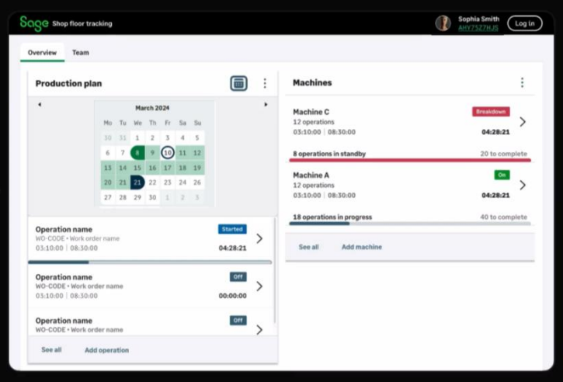Screen dimensions: 563x382
Task: Toggle the calendar view icon in Production plan
Action: 238,83
